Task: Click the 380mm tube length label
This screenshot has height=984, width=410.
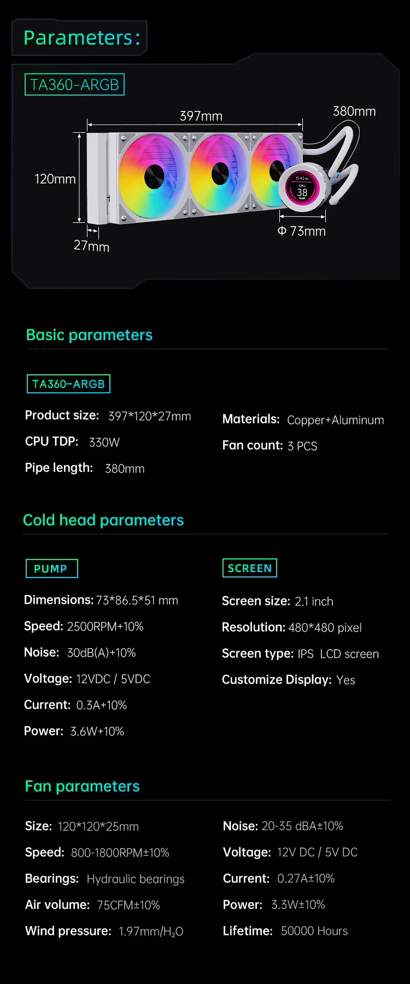Action: click(x=354, y=111)
